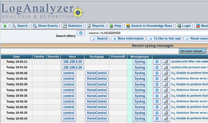
Task: Click the details magnifier beside Antivirus Server error at 18:50:35
Action: tap(166, 101)
